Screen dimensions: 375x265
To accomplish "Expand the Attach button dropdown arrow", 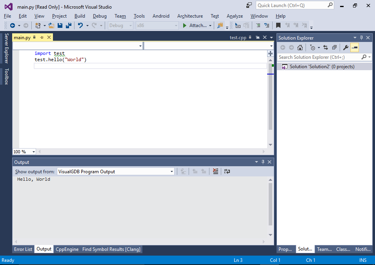I will (x=210, y=25).
